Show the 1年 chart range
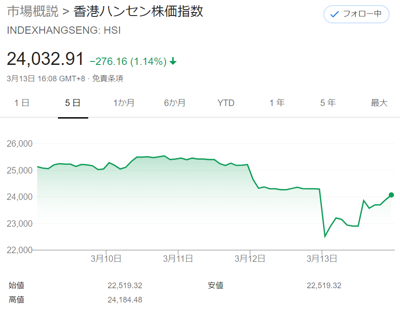 [x=277, y=103]
